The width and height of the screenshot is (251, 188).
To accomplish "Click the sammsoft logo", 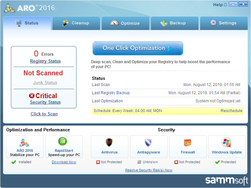I will pos(227,181).
